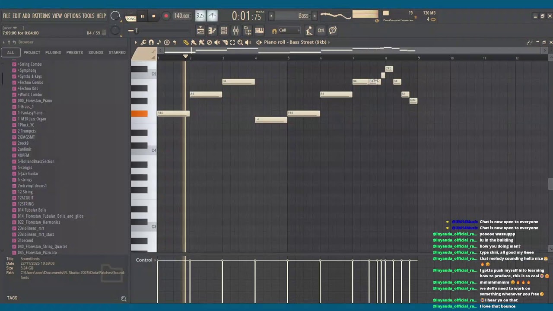The image size is (553, 311).
Task: Select the Mute tool in piano roll
Action: [x=217, y=42]
